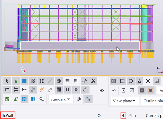163x119 pixels.
Task: Click the eye visibility icon
Action: [x=102, y=90]
